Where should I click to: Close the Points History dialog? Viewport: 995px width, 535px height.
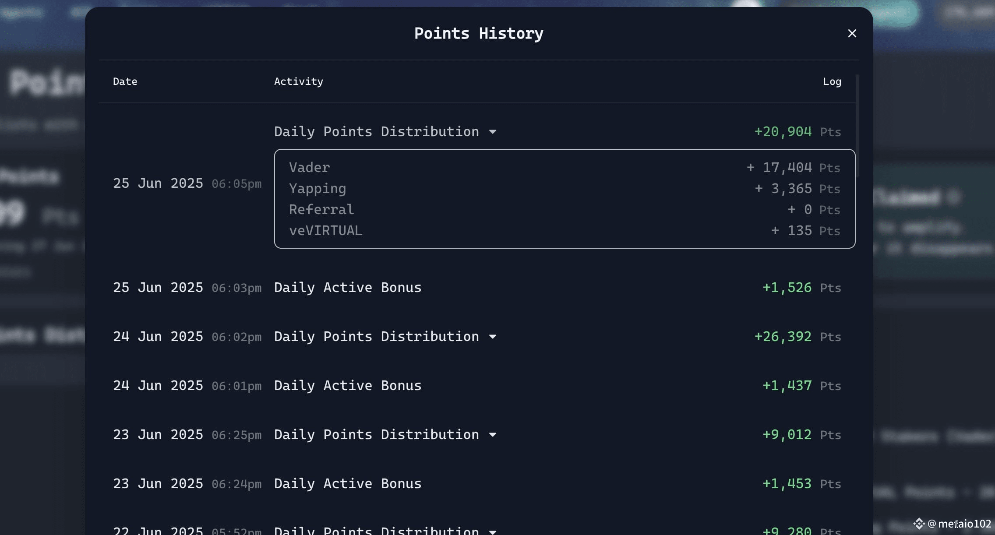pos(852,33)
